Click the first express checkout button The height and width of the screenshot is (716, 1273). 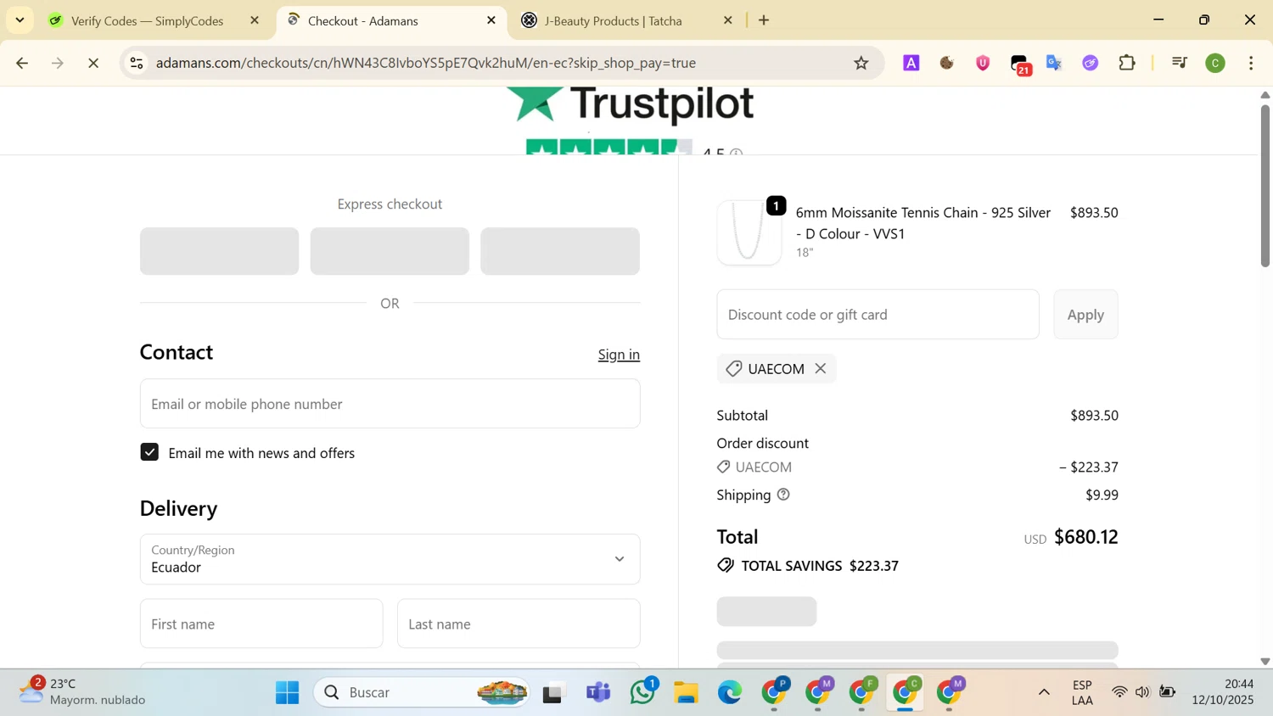(x=219, y=251)
